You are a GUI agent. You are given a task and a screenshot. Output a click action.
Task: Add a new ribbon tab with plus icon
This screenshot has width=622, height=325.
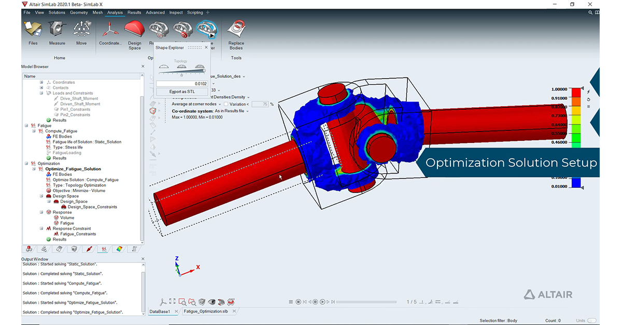pyautogui.click(x=208, y=12)
